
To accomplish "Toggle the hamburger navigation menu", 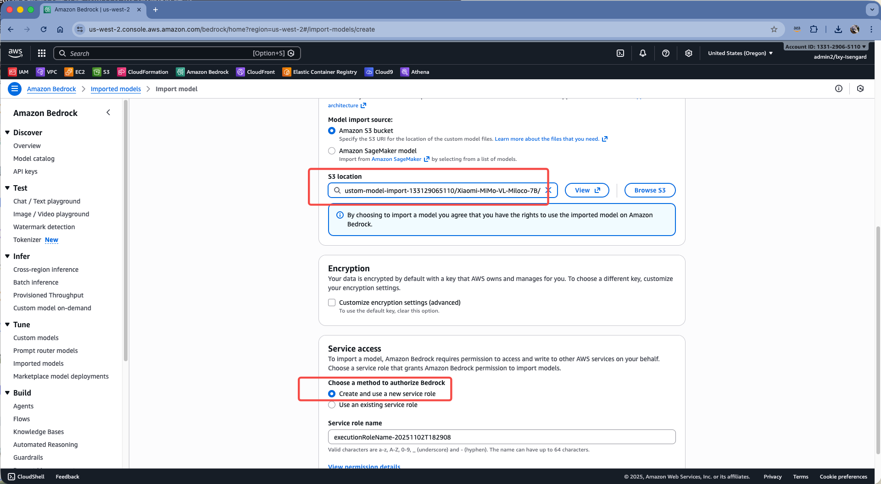I will (15, 89).
